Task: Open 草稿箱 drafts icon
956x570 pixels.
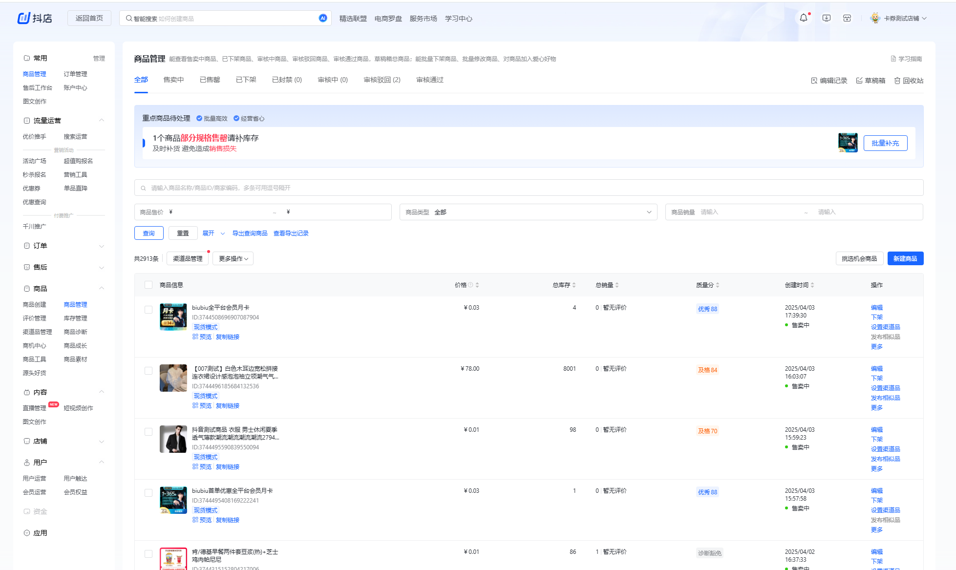Action: point(859,81)
